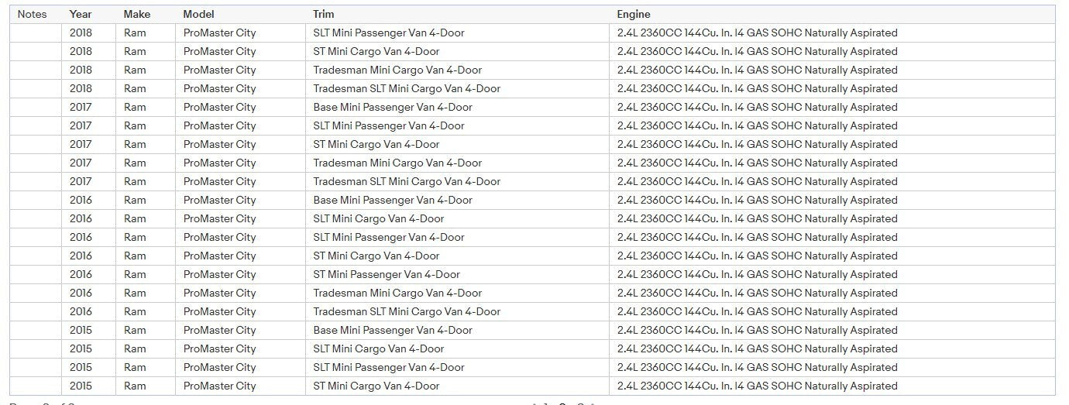Select 2018 Tradesman SLT Mini Cargo Van trim
The width and height of the screenshot is (1069, 405).
tap(407, 88)
